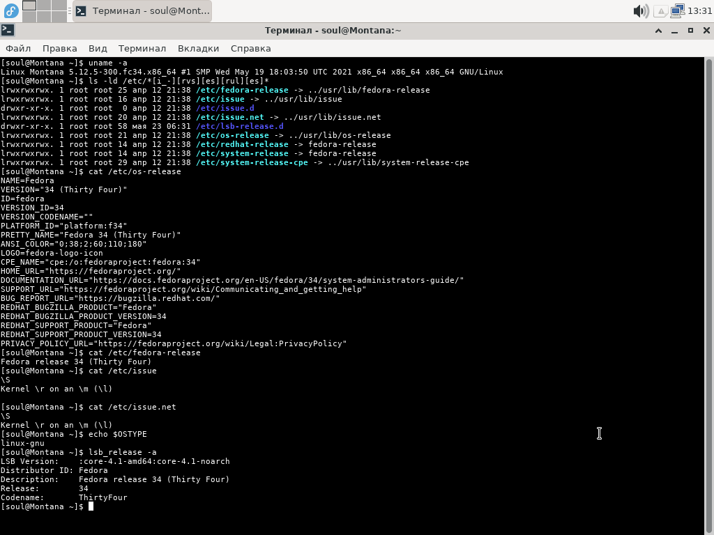Click the 'Distributor ID: Fedora' line
The image size is (714, 535).
pos(54,470)
